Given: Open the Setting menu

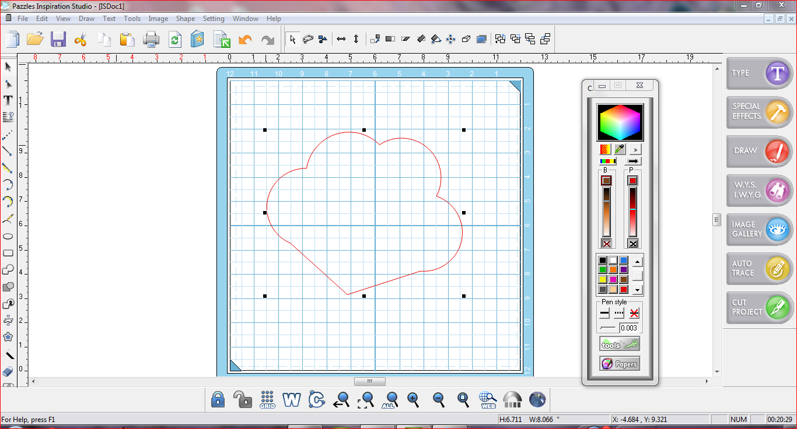Looking at the screenshot, I should (x=214, y=19).
